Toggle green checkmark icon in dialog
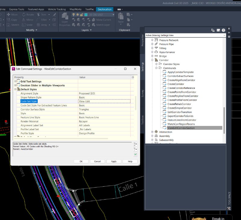 coord(135,154)
